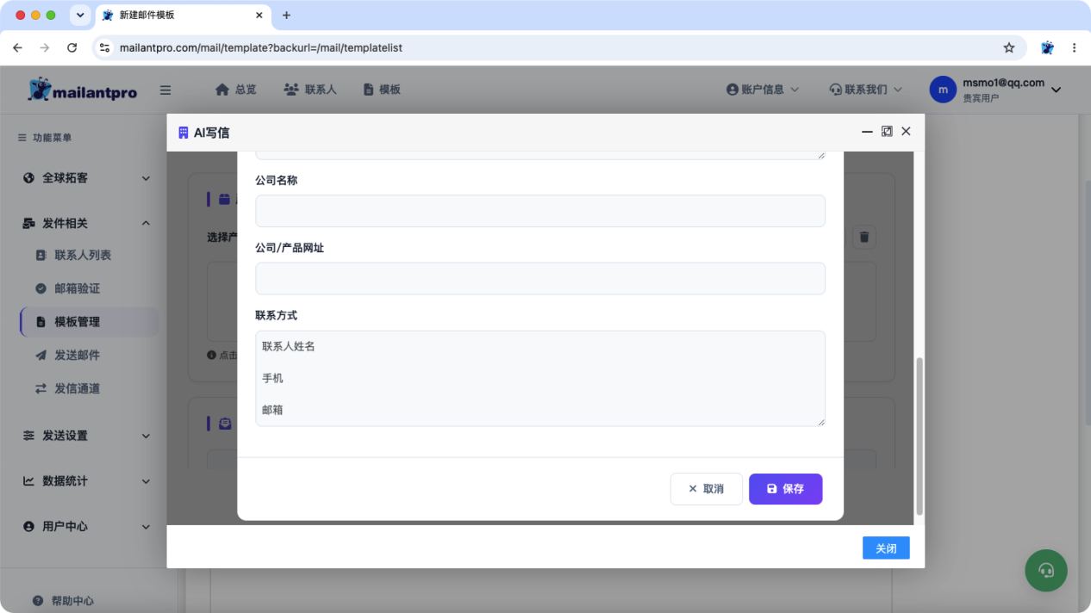This screenshot has height=613, width=1091.
Task: Click the address bar URL
Action: (x=261, y=48)
